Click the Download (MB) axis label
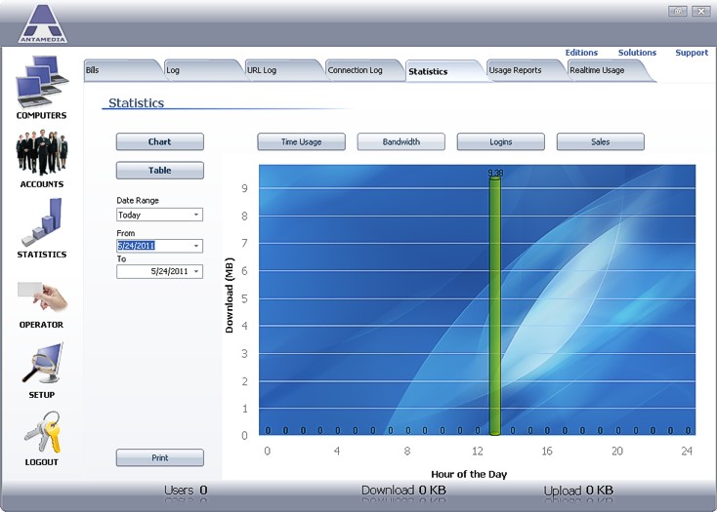Viewport: 717px width, 512px height. [x=230, y=295]
